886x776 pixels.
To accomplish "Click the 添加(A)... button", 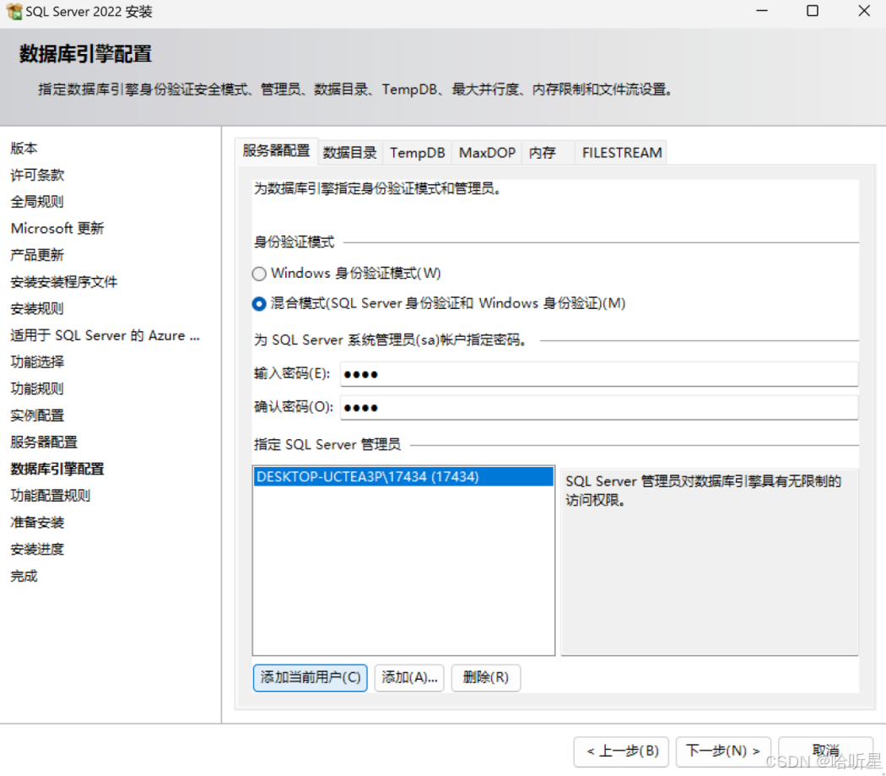I will 409,677.
